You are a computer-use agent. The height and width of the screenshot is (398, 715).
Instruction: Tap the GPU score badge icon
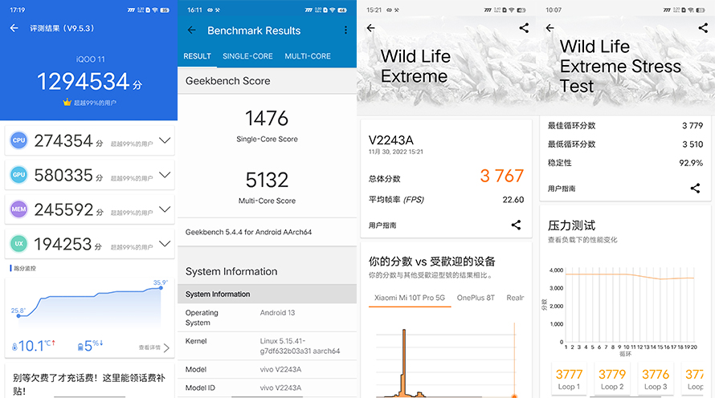(x=18, y=175)
